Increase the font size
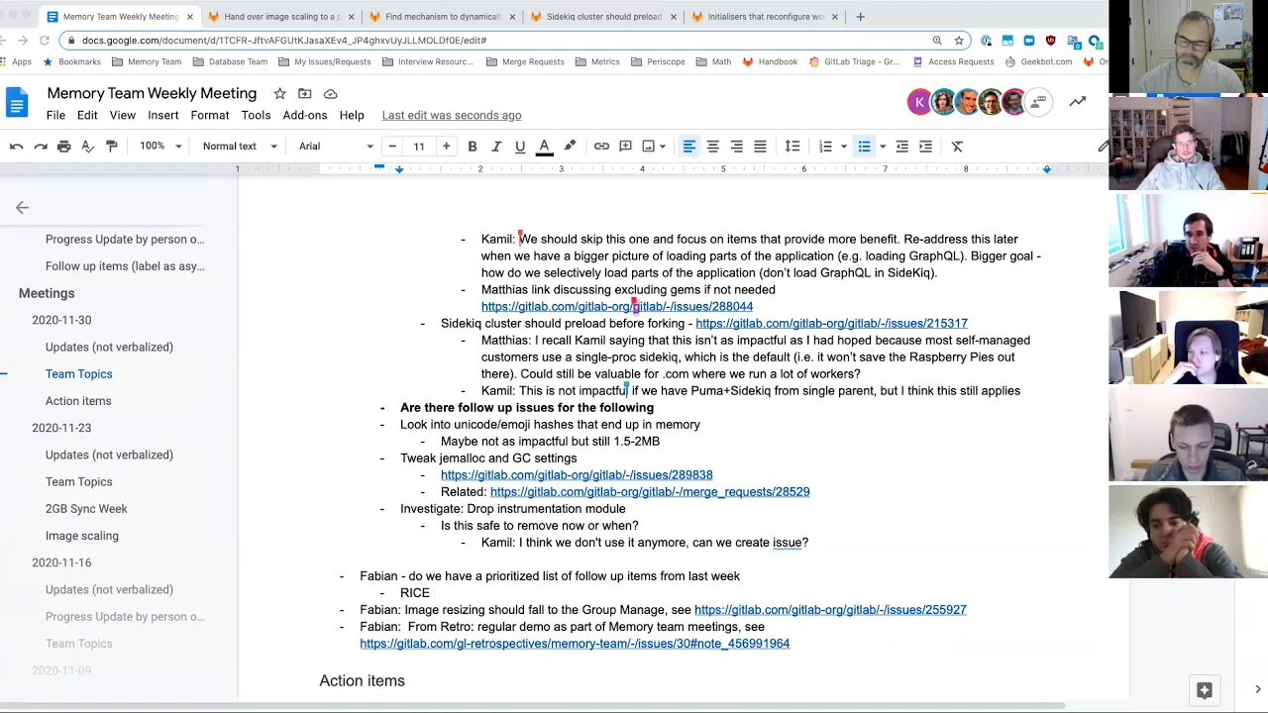The image size is (1268, 713). click(x=446, y=147)
